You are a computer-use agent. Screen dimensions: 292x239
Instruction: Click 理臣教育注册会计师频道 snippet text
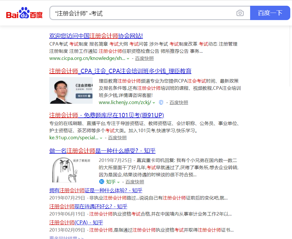click(170, 88)
